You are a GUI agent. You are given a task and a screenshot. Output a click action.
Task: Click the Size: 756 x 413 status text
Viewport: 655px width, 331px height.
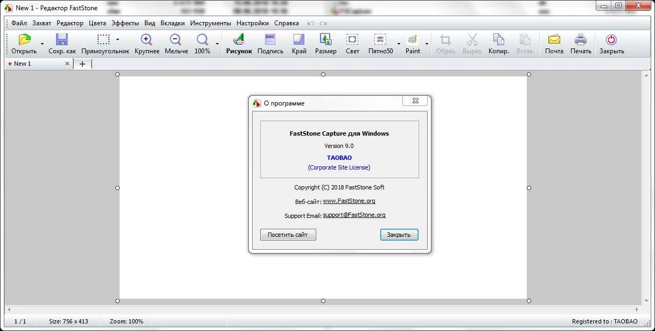(68, 321)
